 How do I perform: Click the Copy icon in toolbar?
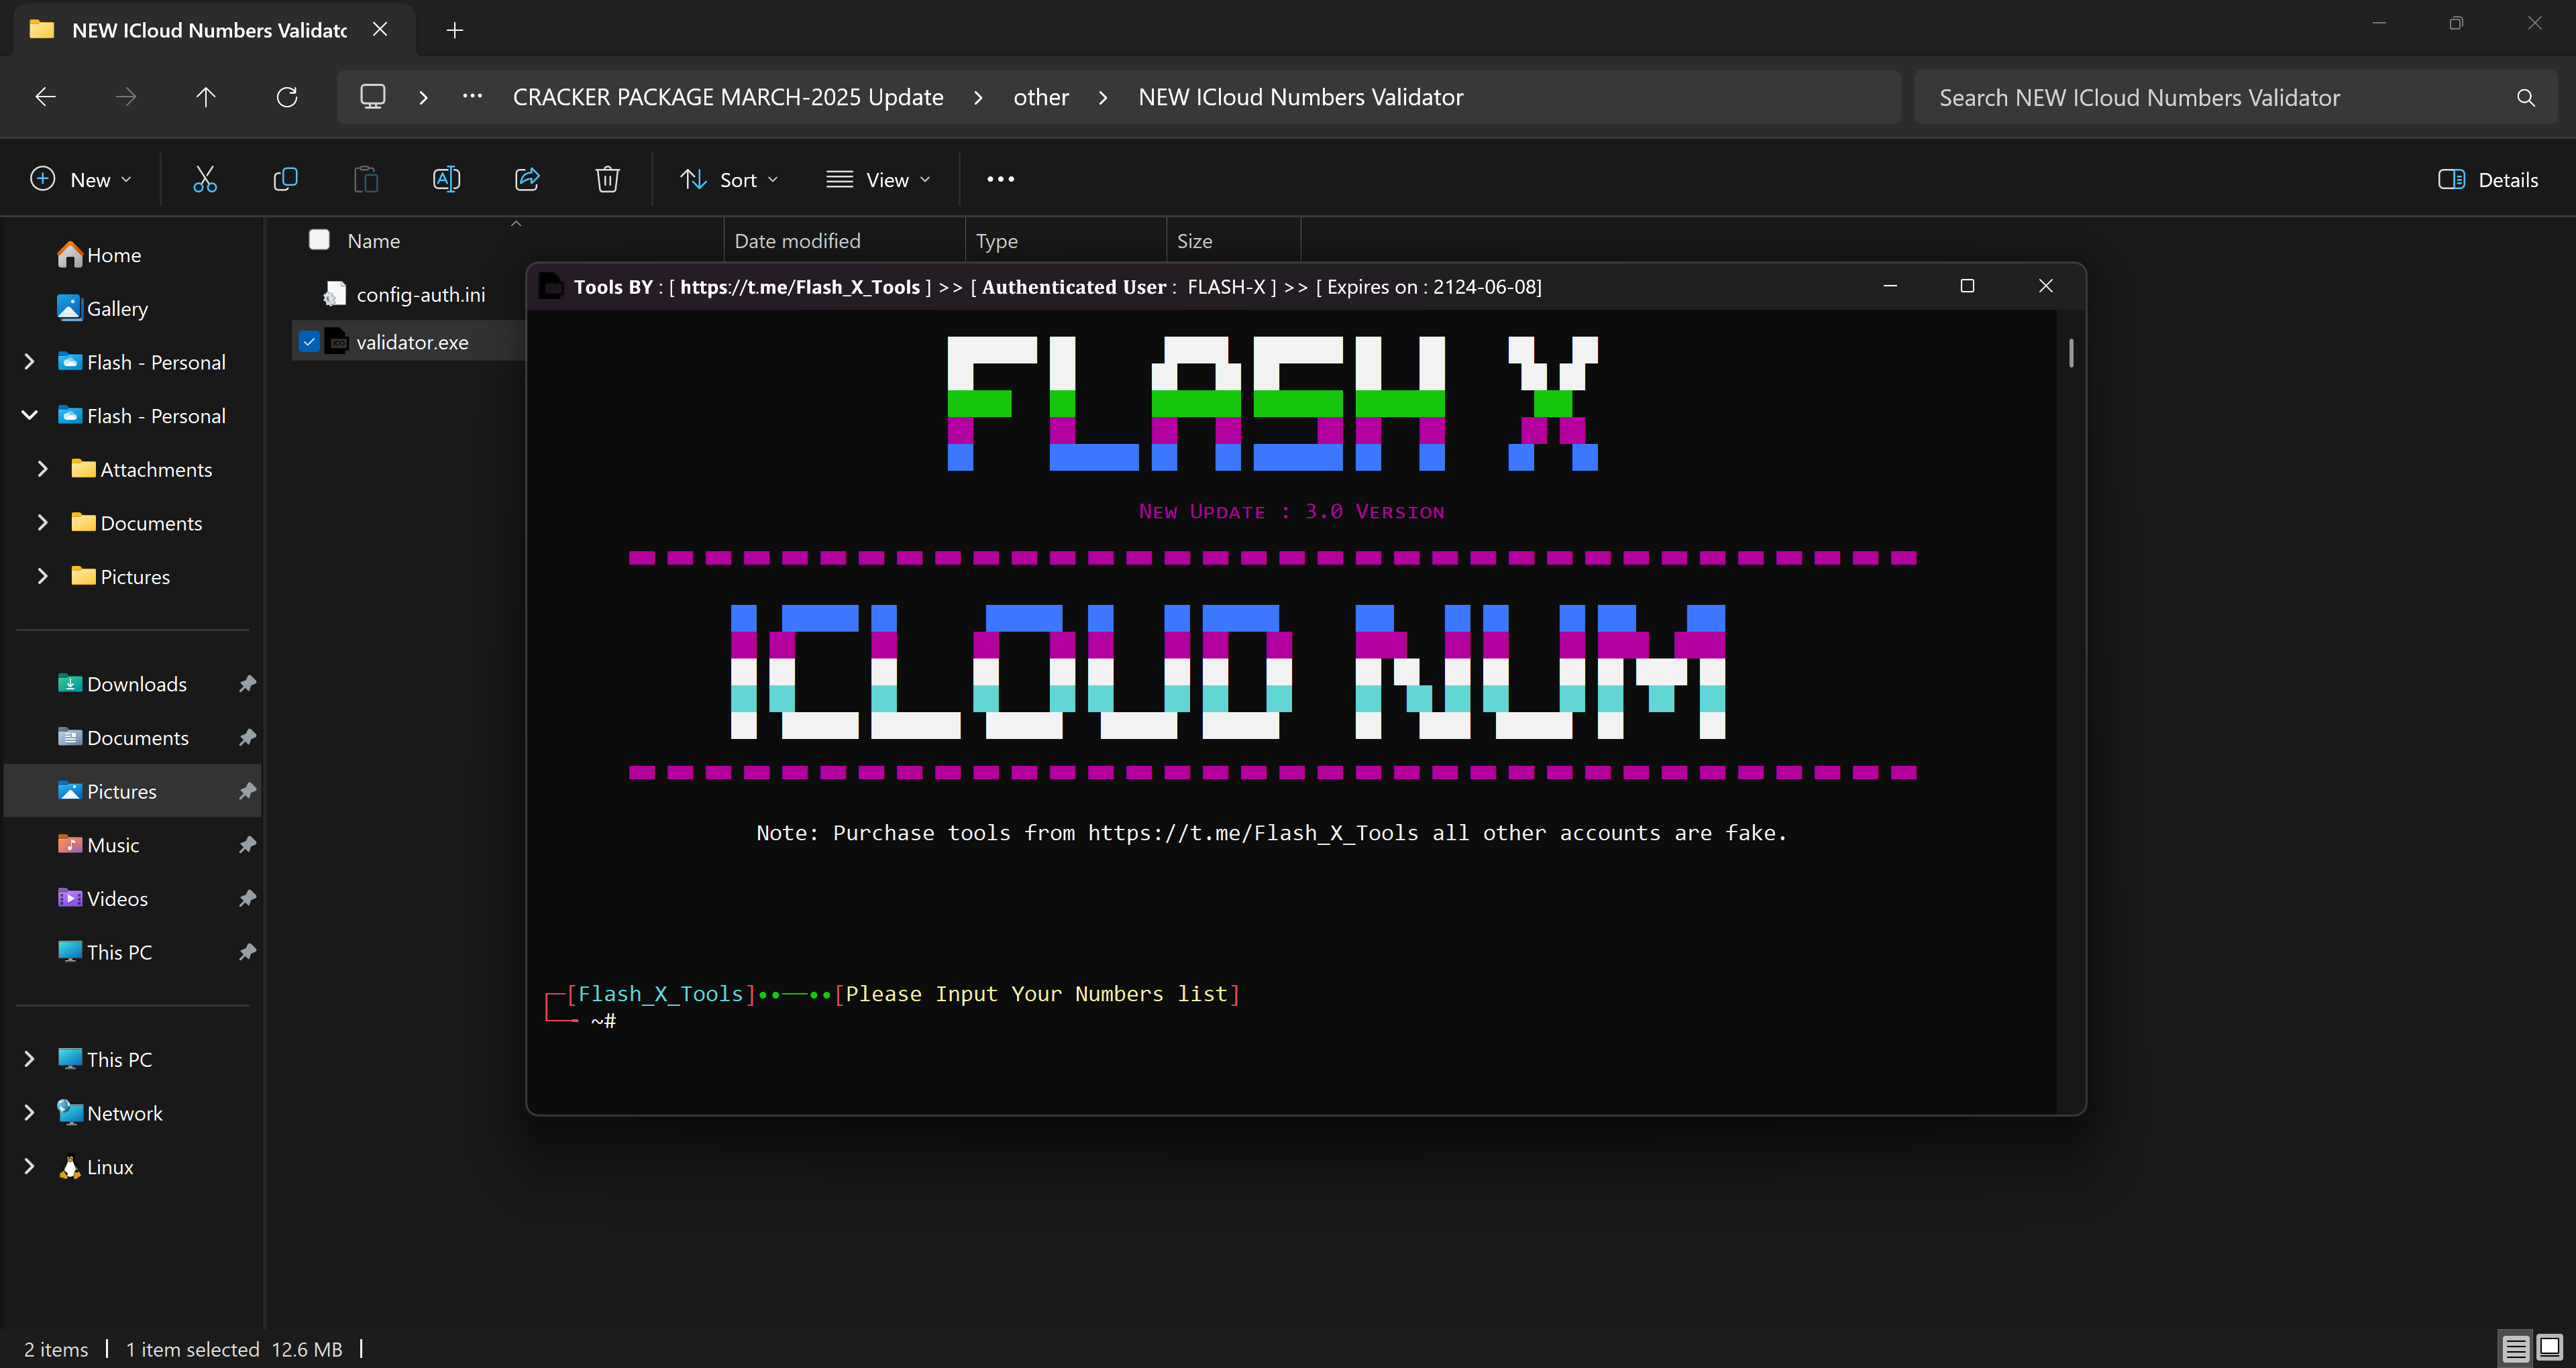coord(285,180)
